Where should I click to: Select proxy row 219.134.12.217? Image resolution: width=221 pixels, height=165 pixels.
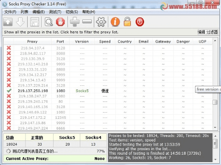click(108, 75)
